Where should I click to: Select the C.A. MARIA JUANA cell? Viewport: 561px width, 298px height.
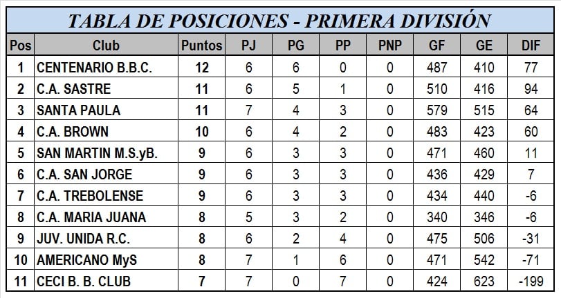(91, 217)
